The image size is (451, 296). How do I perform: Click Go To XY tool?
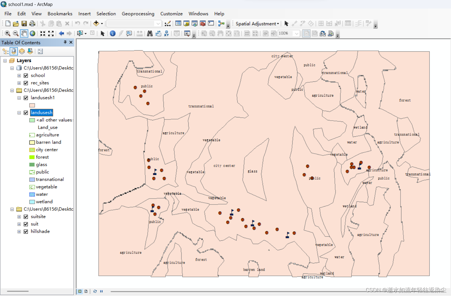166,34
